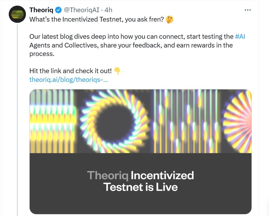Click the 'Our latest blog dives deep' paragraph

click(x=137, y=45)
